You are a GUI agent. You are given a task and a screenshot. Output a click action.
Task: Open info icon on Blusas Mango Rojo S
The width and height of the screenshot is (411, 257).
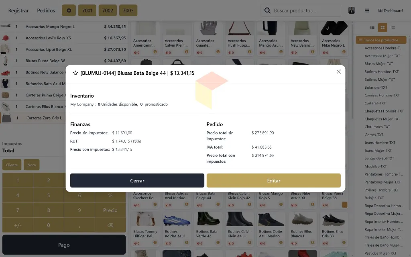[281, 204]
